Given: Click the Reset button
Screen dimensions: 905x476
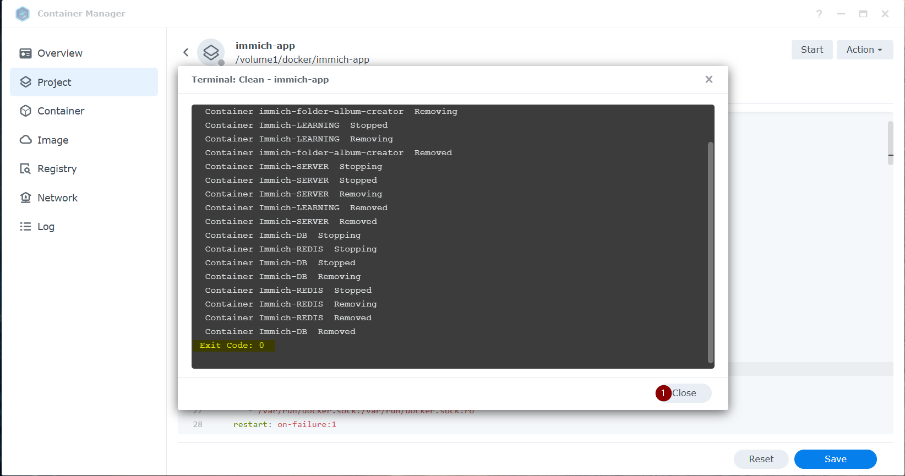Looking at the screenshot, I should pyautogui.click(x=761, y=459).
